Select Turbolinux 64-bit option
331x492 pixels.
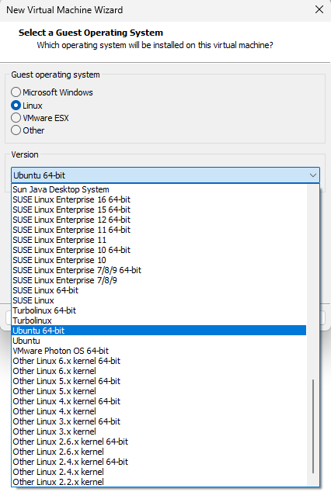point(159,310)
